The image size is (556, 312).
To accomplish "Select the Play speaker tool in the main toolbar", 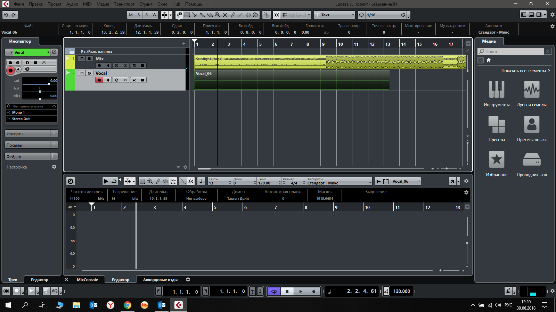I will click(248, 15).
